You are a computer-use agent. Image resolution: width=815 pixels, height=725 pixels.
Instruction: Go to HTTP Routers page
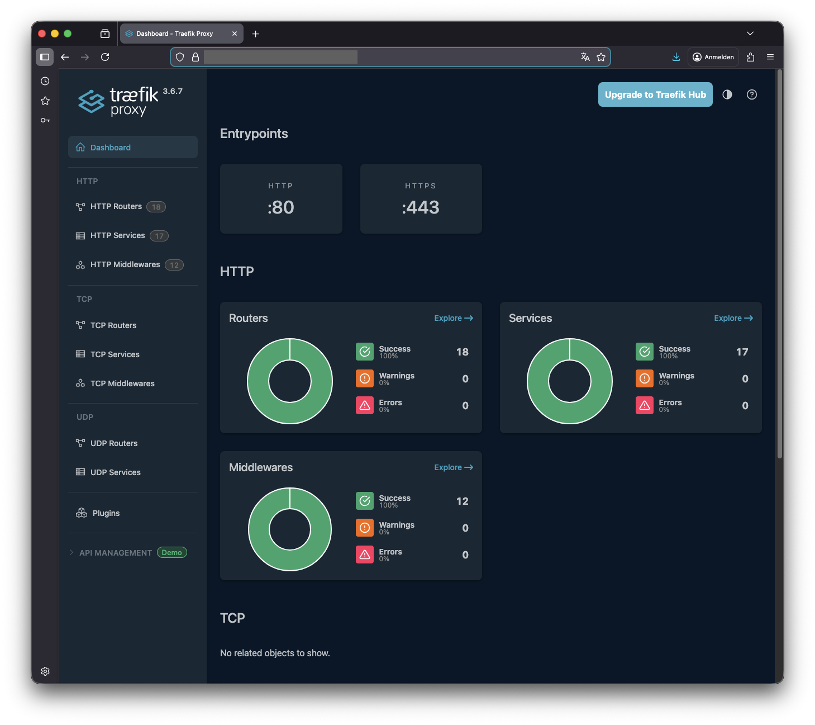(x=116, y=206)
